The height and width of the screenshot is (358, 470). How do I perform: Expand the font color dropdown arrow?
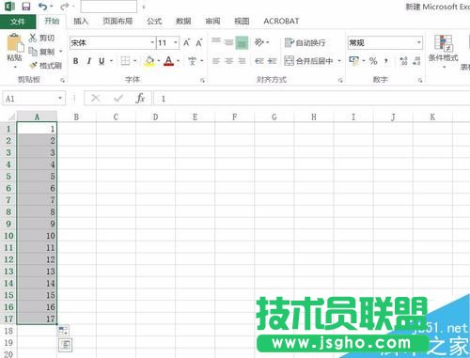click(x=178, y=61)
